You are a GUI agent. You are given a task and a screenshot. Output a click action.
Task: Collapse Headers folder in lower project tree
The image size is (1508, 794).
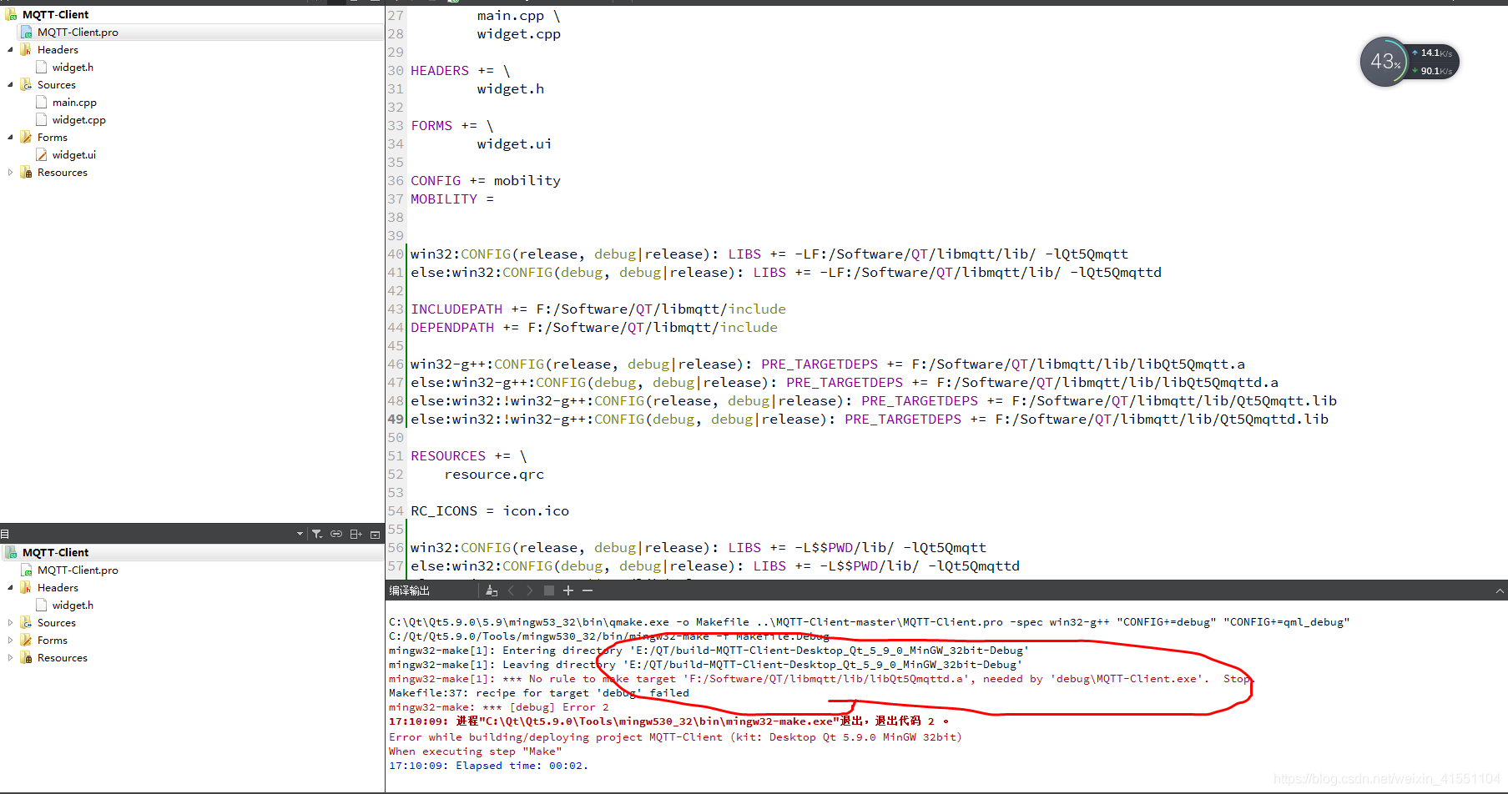(x=10, y=588)
